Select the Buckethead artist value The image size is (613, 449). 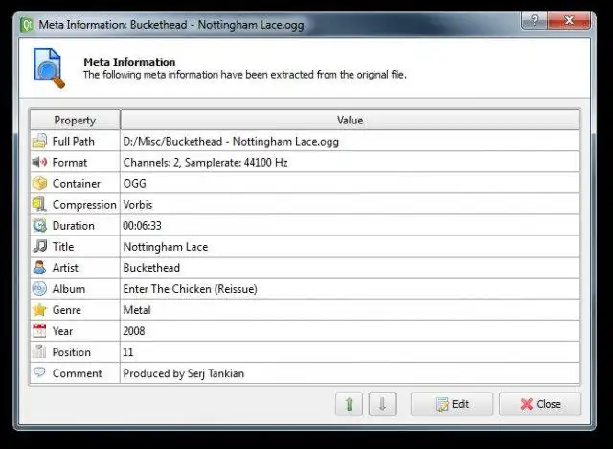(350, 268)
